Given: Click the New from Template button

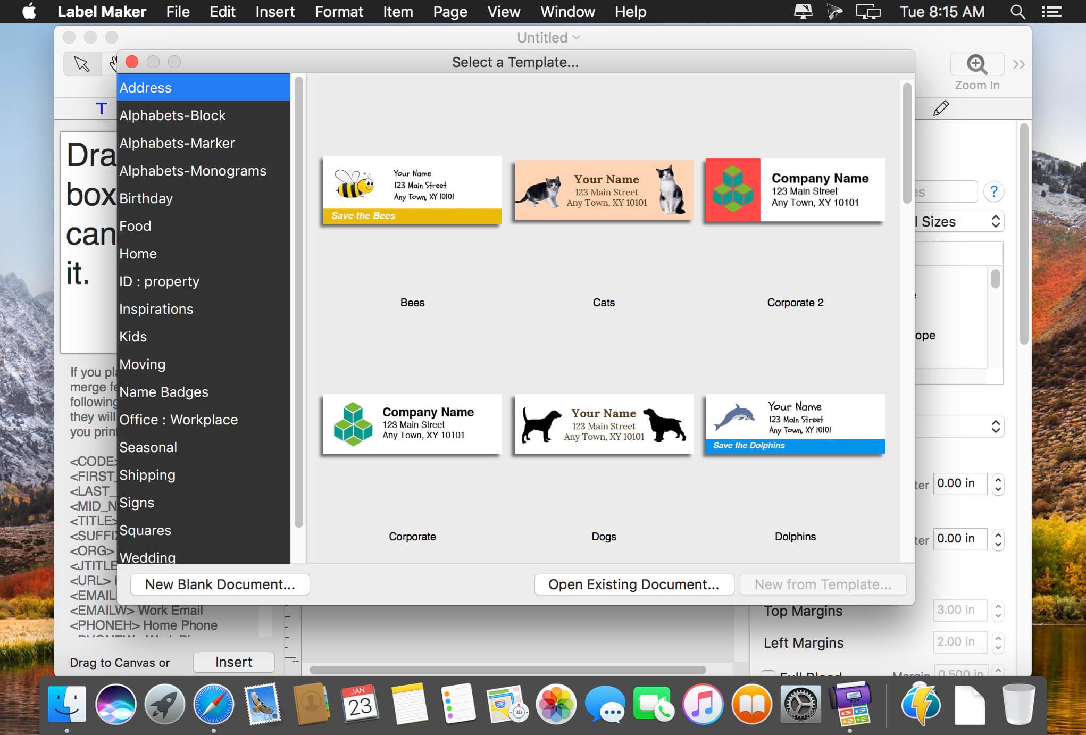Looking at the screenshot, I should click(823, 584).
